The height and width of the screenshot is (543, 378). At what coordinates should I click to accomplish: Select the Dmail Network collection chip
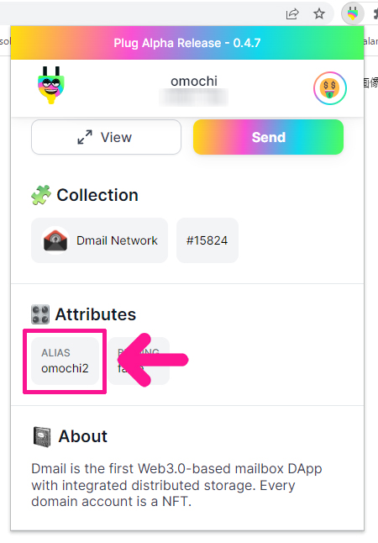(100, 240)
